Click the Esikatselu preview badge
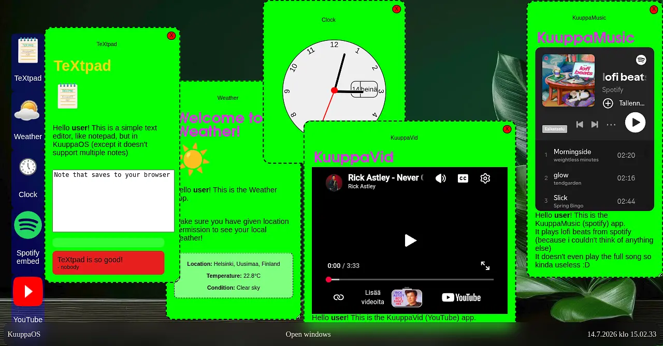Screen dimensions: 663x346 (555, 129)
